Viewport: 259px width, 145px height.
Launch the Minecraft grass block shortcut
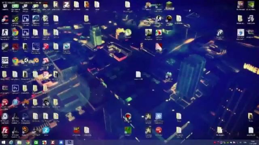pos(169,5)
